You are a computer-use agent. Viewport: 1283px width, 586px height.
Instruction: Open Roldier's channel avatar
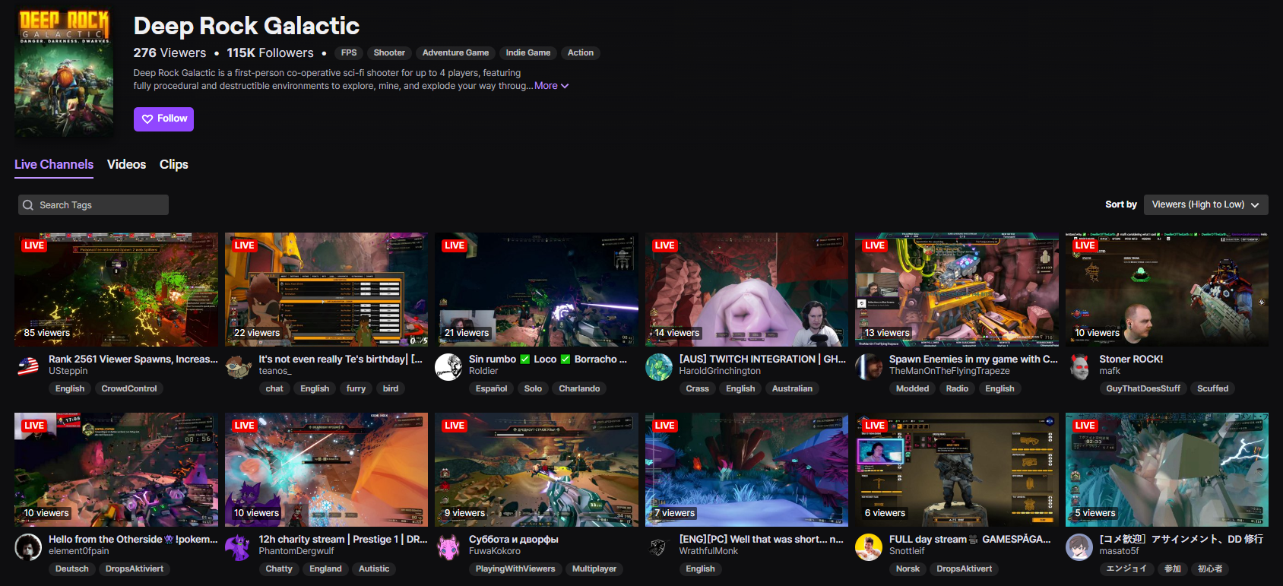coord(448,366)
